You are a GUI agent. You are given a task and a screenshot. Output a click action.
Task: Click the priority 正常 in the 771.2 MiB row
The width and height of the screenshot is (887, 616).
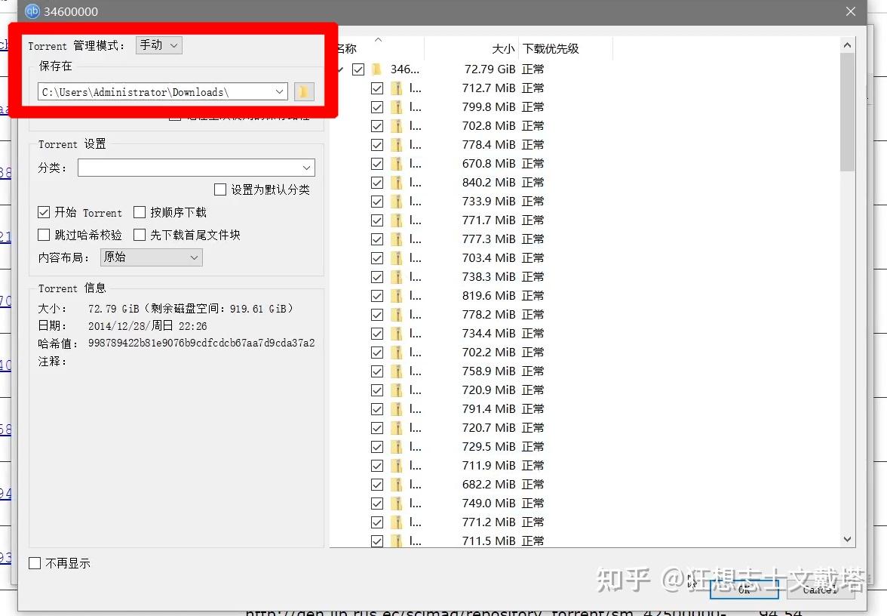coord(533,522)
